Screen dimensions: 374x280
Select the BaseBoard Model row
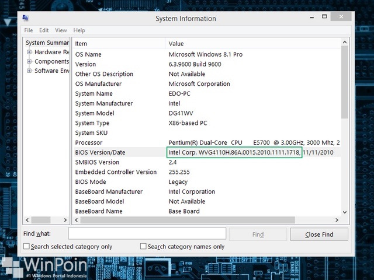pyautogui.click(x=206, y=201)
